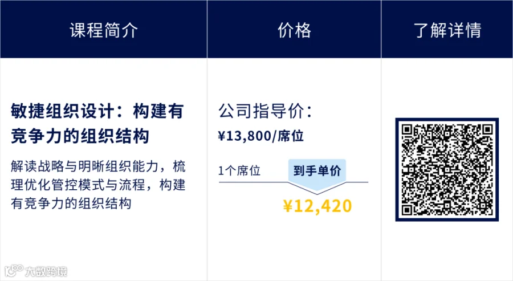Click the 大数跨境 watermark logo
Image resolution: width=513 pixels, height=281 pixels.
36,271
